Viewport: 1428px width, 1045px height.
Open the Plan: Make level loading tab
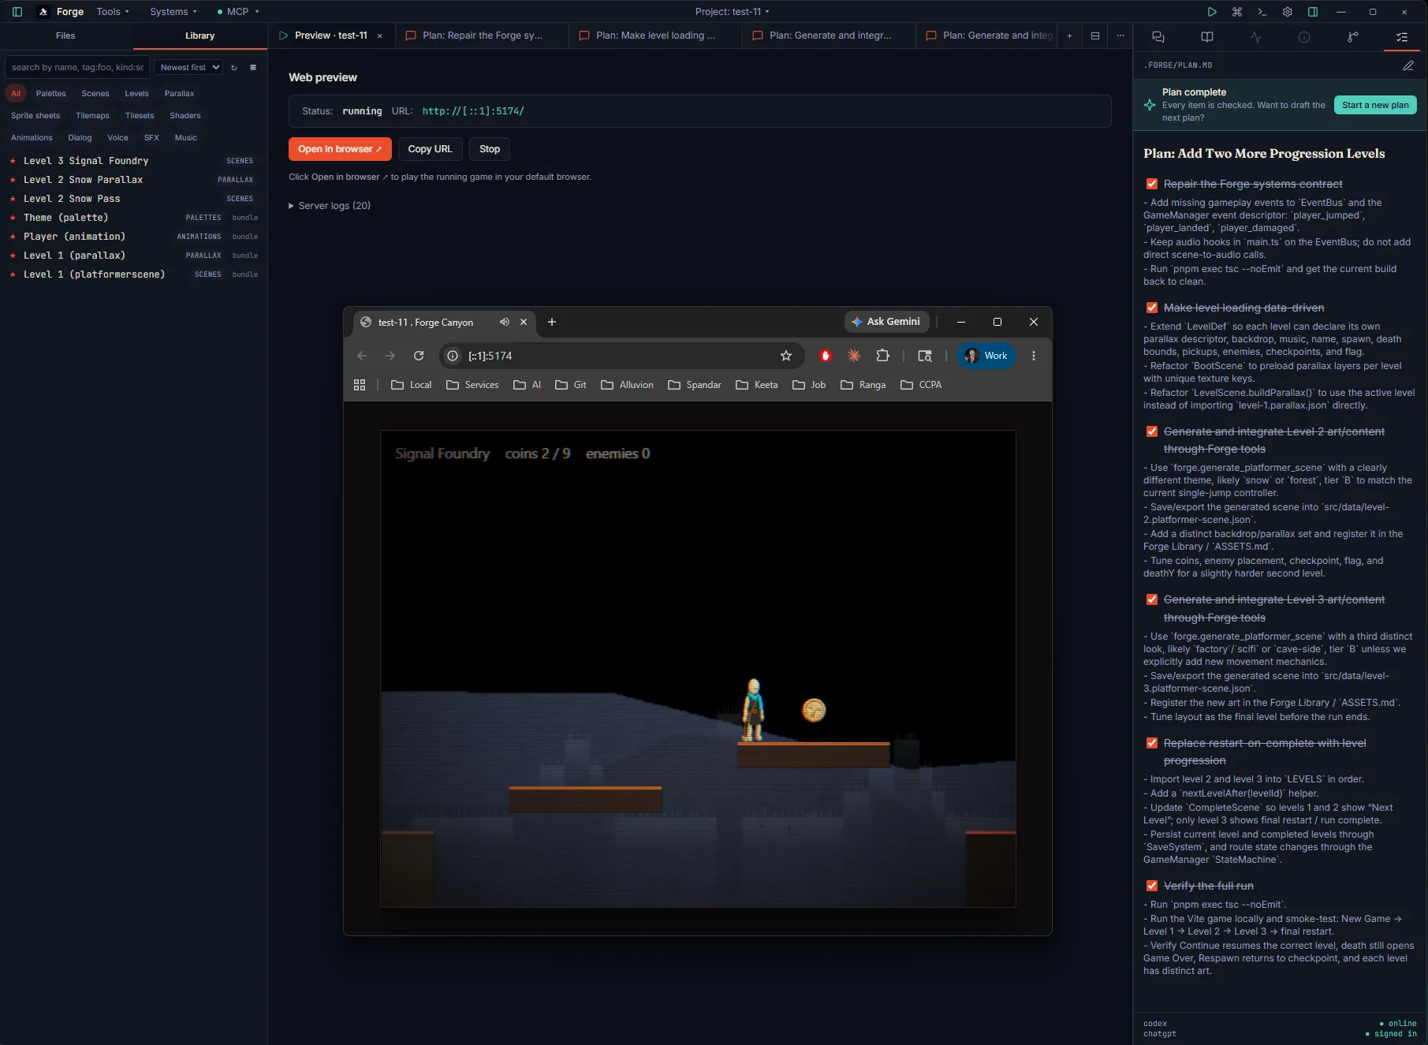coord(655,35)
